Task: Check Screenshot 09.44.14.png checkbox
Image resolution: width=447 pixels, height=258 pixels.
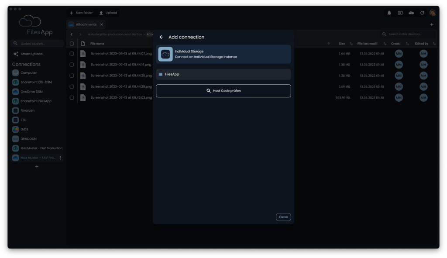Action: [x=72, y=65]
